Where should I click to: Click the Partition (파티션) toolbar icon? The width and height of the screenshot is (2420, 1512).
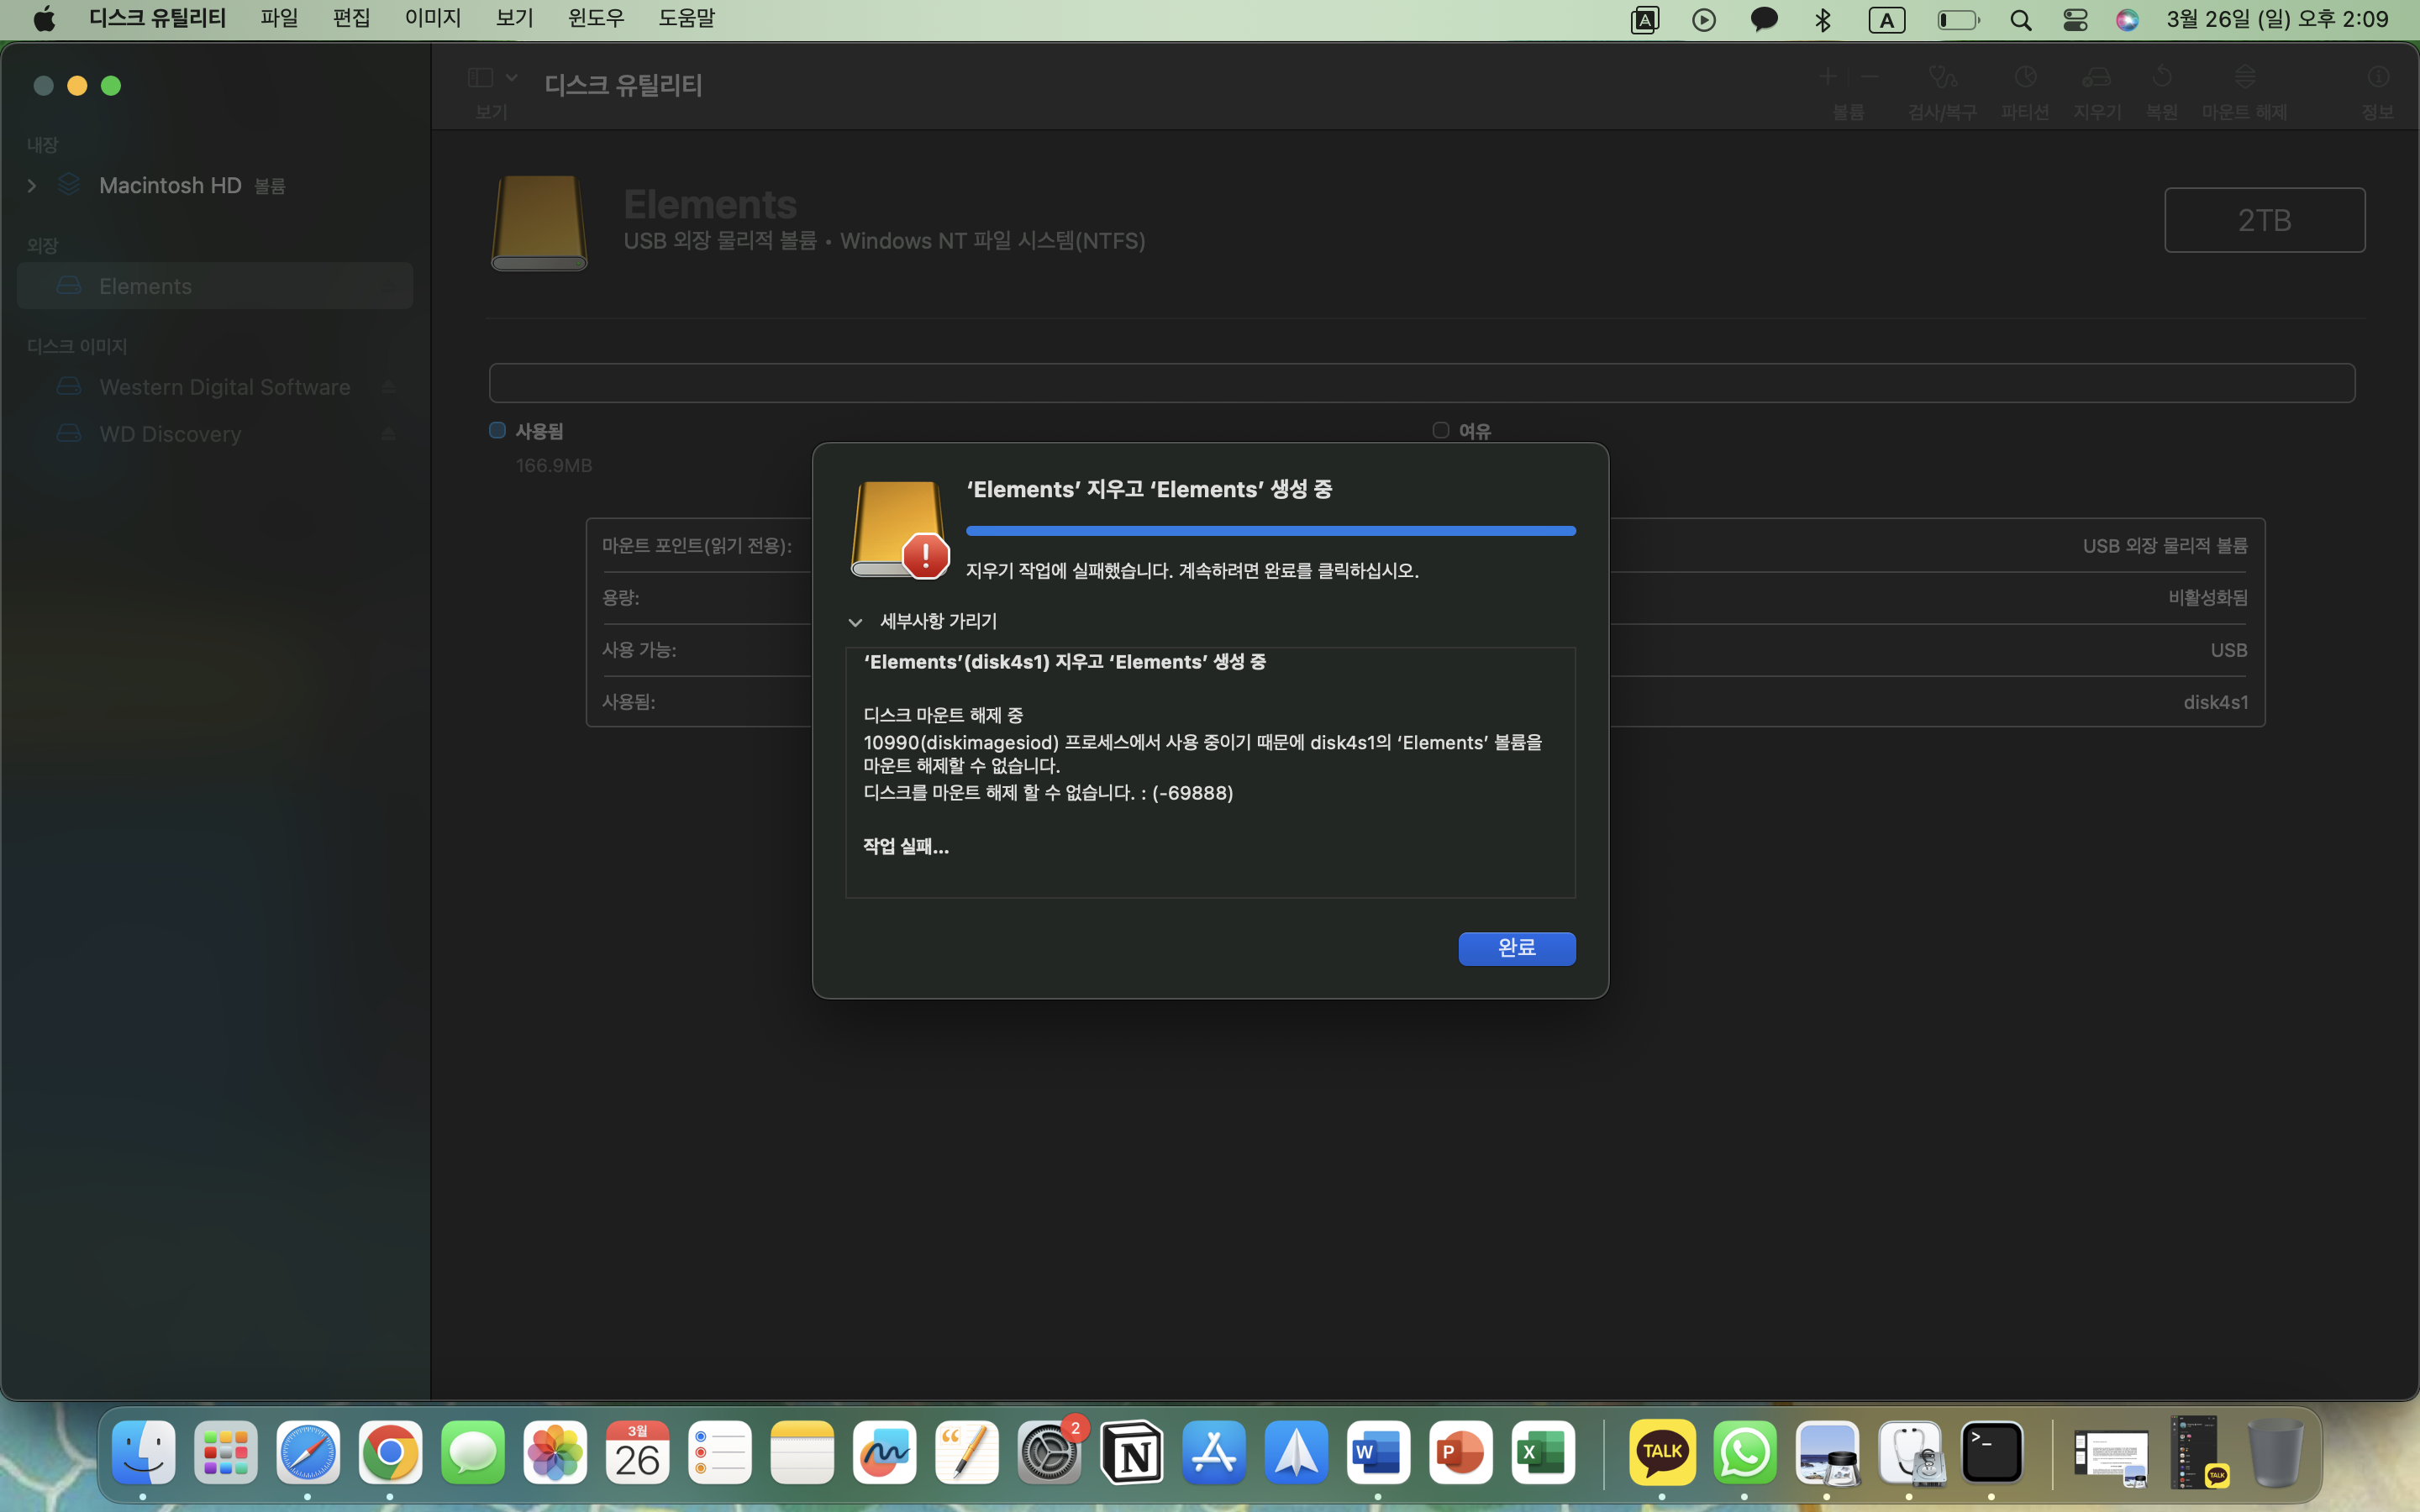[x=2025, y=77]
